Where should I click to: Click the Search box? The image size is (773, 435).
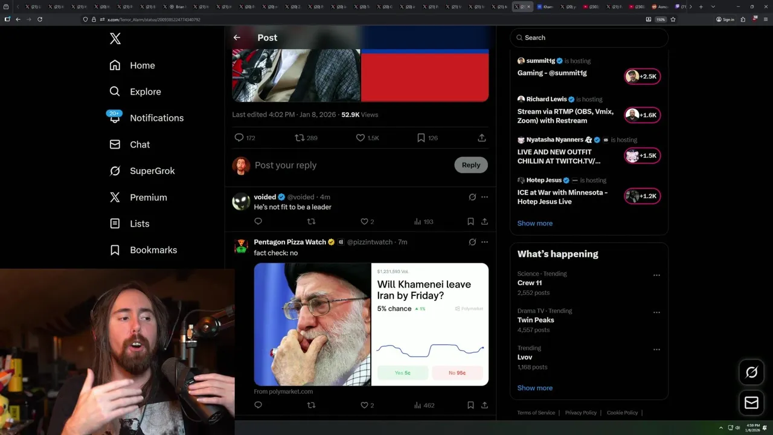(589, 37)
